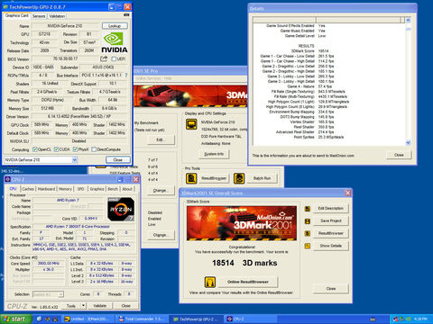Screen dimensions: 433x324
Task: Click the Lookup button in GPU-Z
Action: tap(115, 26)
